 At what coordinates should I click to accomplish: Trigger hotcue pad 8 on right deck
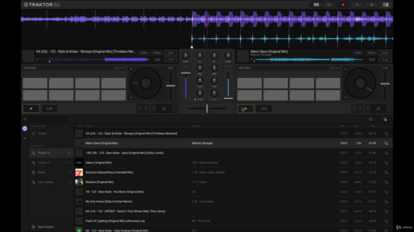pyautogui.click(x=328, y=95)
